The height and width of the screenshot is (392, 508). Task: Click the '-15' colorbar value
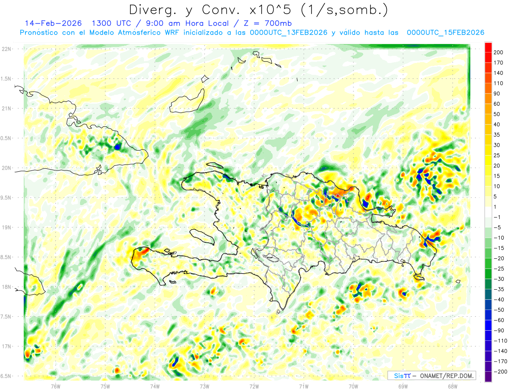(x=500, y=248)
